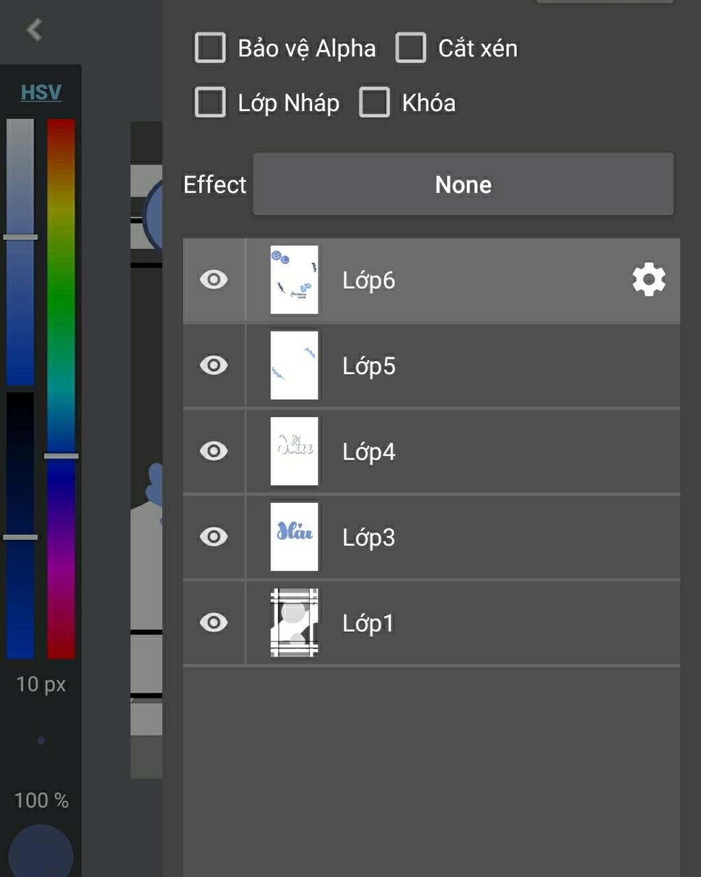
Task: Open the Effect None dropdown
Action: (463, 184)
